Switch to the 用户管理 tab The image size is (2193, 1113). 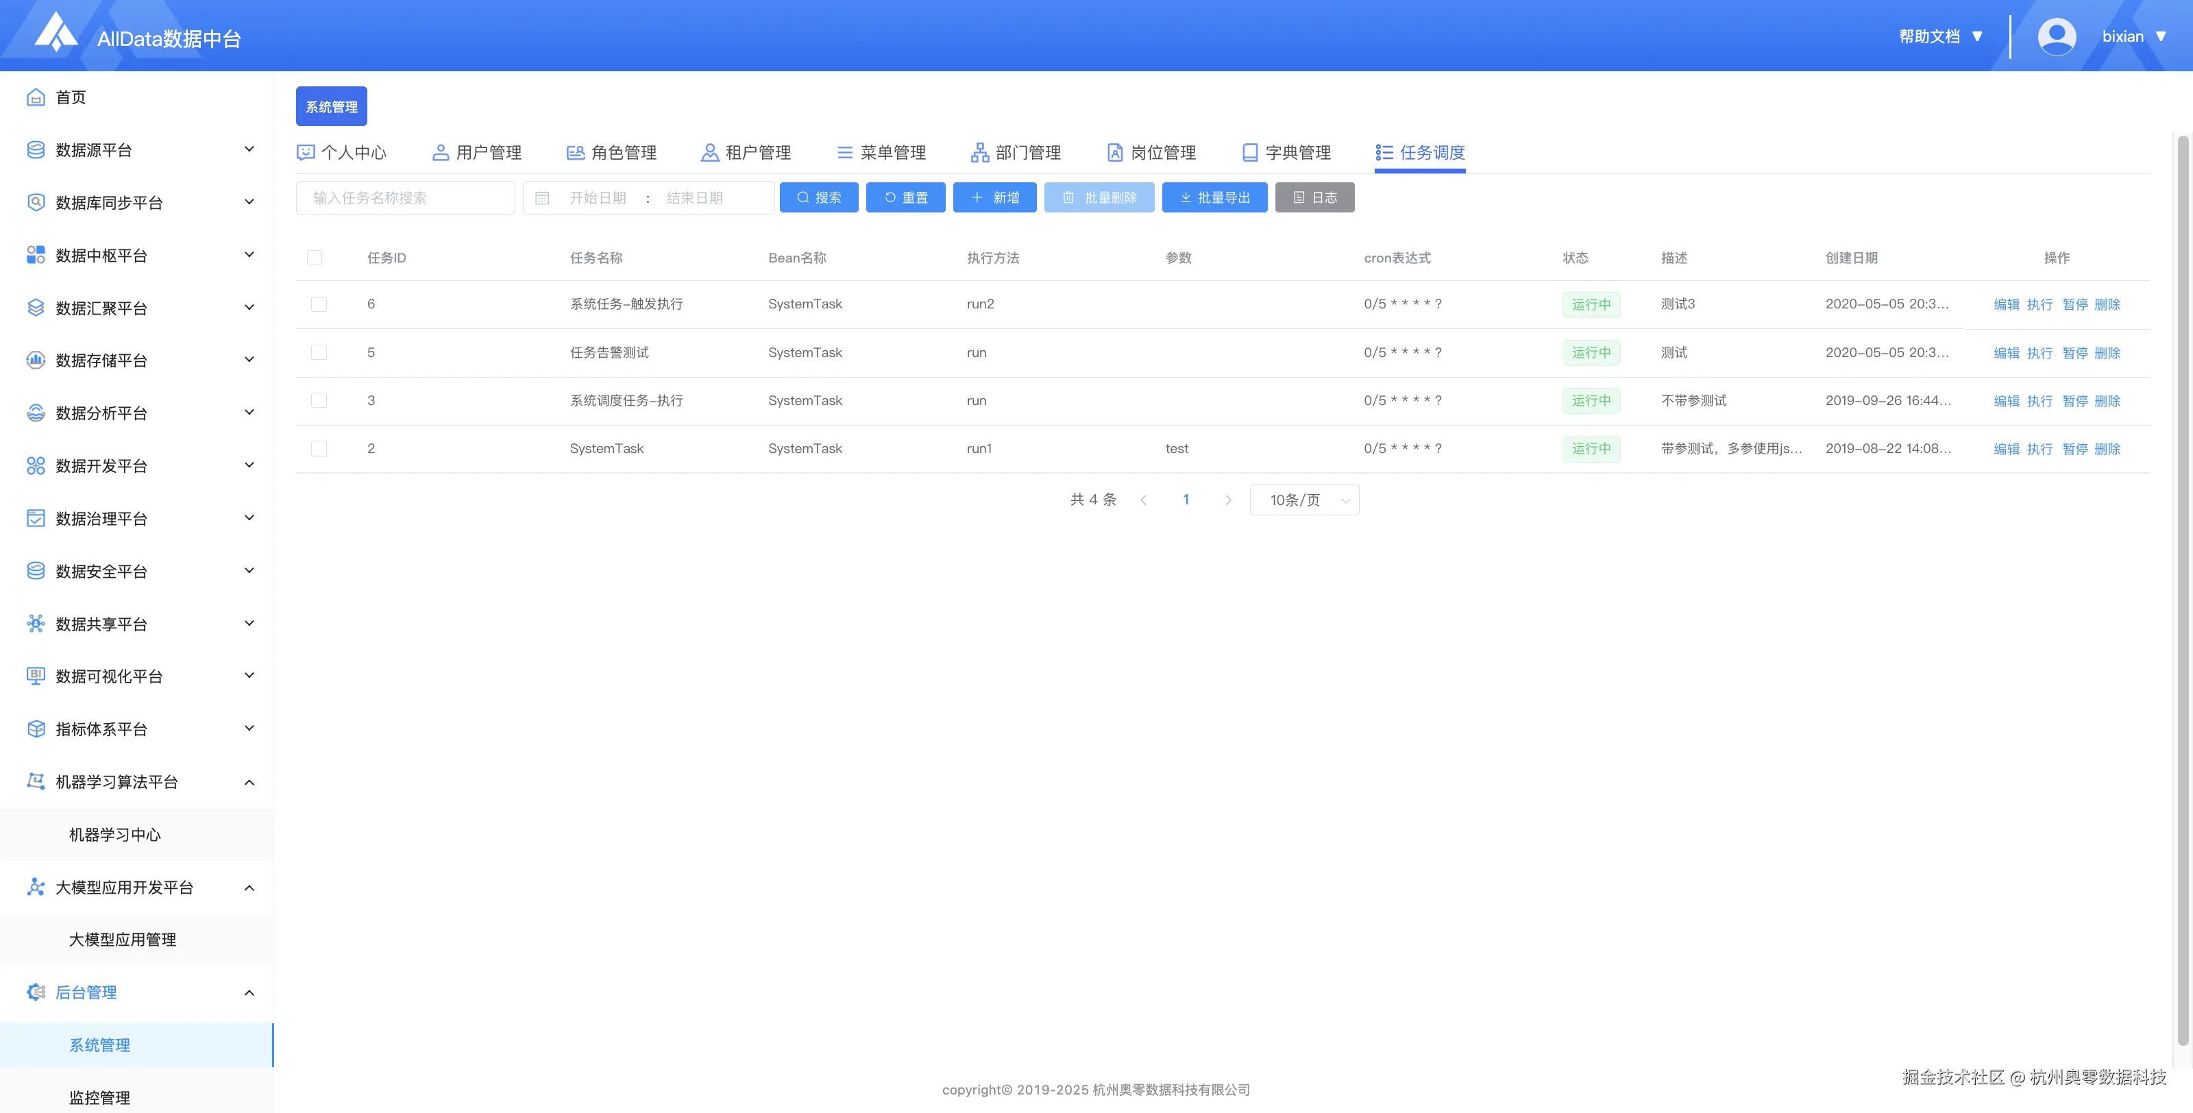478,152
